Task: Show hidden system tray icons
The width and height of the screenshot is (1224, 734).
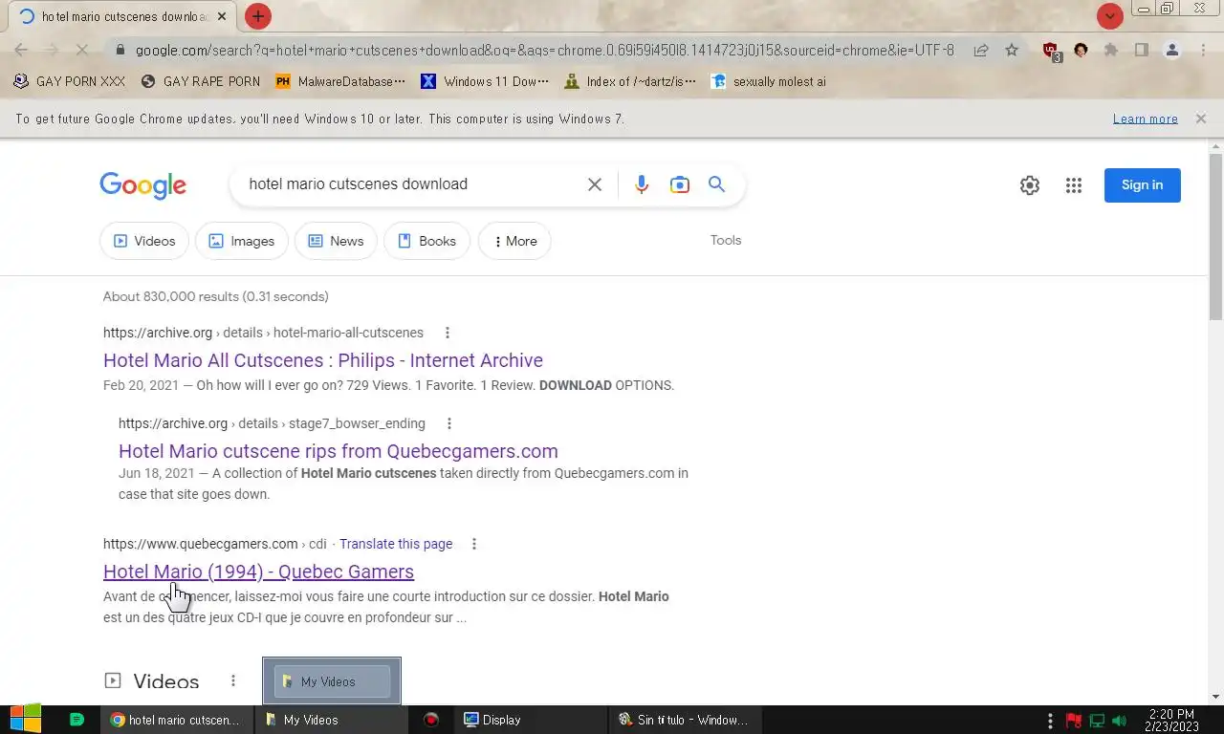Action: coord(1050,720)
